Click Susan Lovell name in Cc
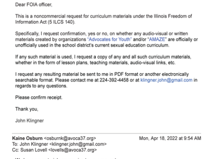This screenshot has height=159, width=213. coord(34,150)
